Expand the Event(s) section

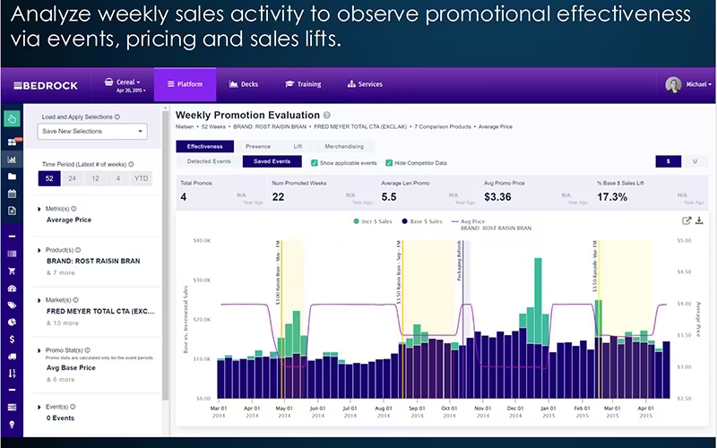[39, 407]
